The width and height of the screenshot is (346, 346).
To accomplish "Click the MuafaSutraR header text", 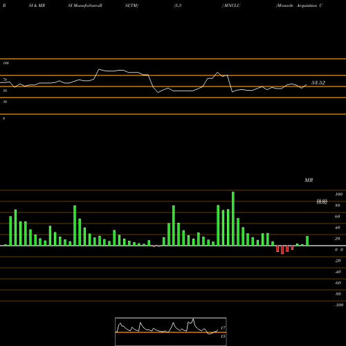I will 87,6.
